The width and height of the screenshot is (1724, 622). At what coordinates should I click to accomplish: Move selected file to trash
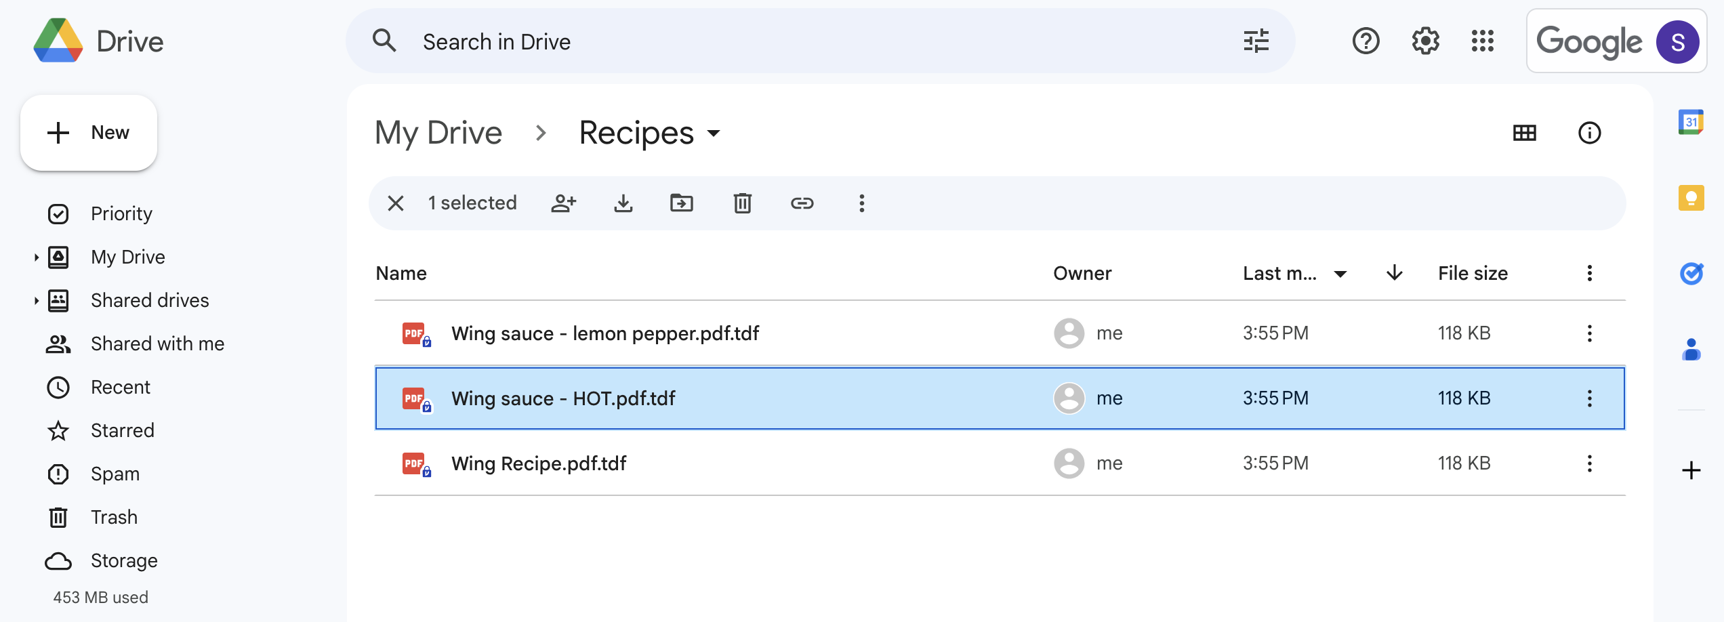[743, 203]
